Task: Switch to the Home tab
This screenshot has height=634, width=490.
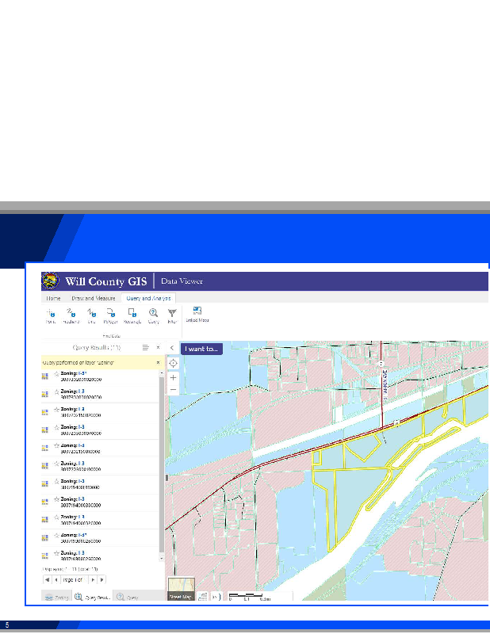Action: (x=53, y=298)
